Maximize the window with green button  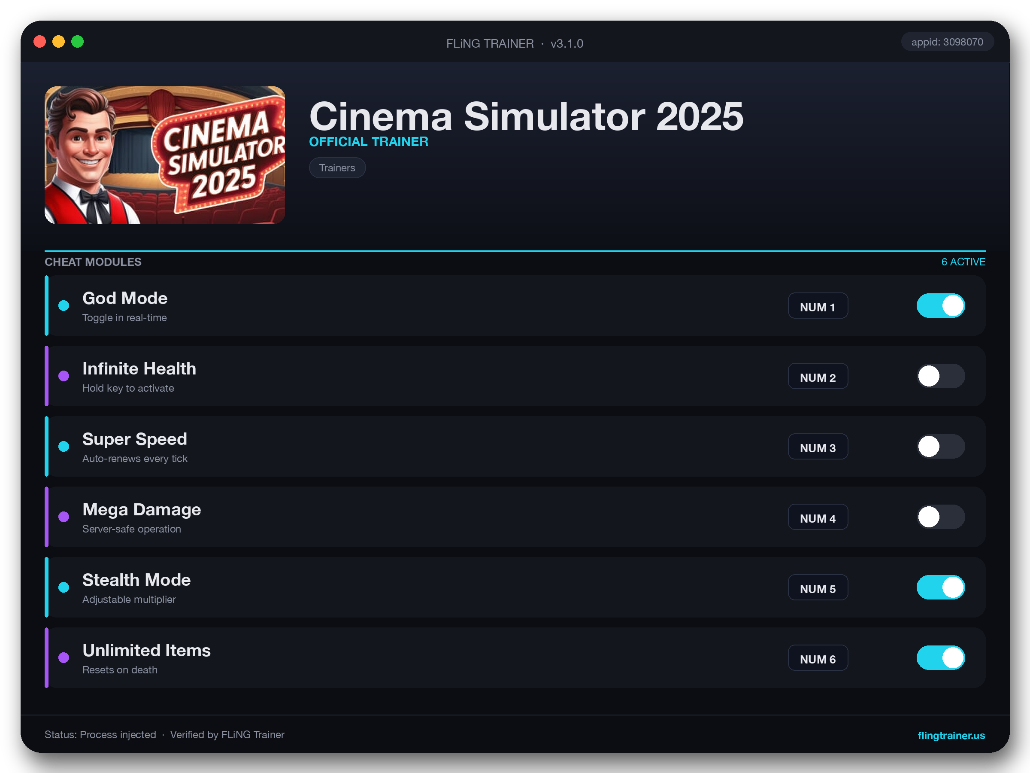[77, 42]
